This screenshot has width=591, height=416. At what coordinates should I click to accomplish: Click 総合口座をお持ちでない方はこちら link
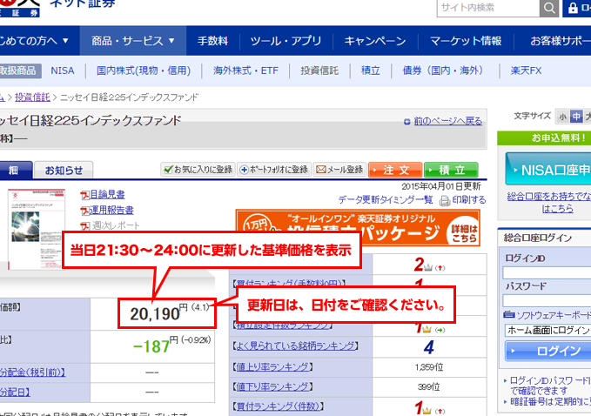550,203
